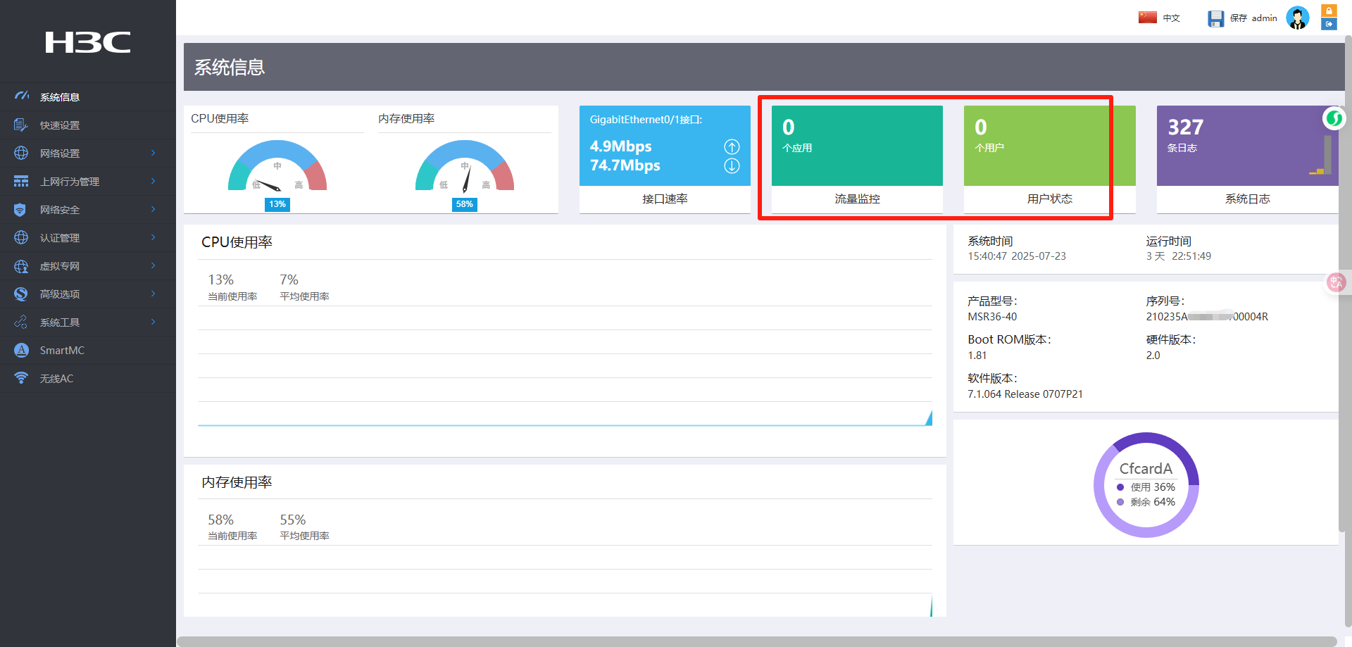Click the horizontal scrollbar at page bottom
Image resolution: width=1352 pixels, height=647 pixels.
point(756,641)
